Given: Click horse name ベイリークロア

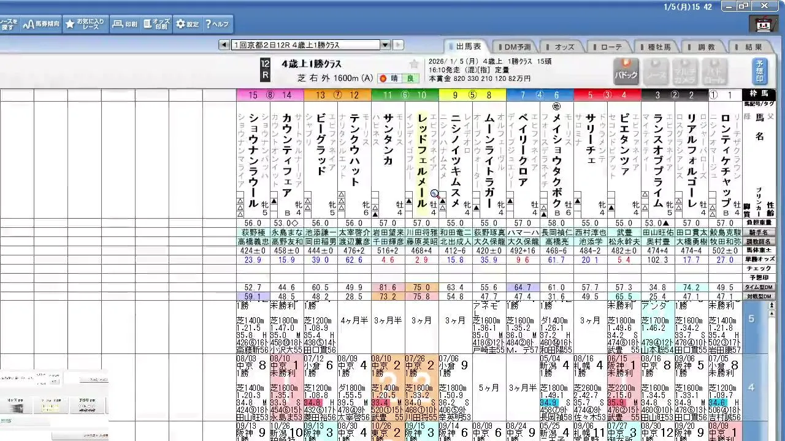Looking at the screenshot, I should 523,150.
